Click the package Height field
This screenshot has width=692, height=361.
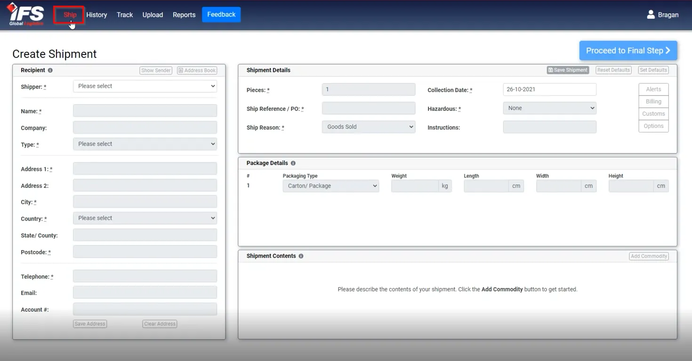(631, 186)
